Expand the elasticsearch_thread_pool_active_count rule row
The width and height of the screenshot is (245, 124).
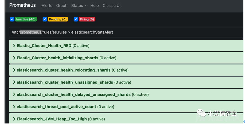coord(126,107)
